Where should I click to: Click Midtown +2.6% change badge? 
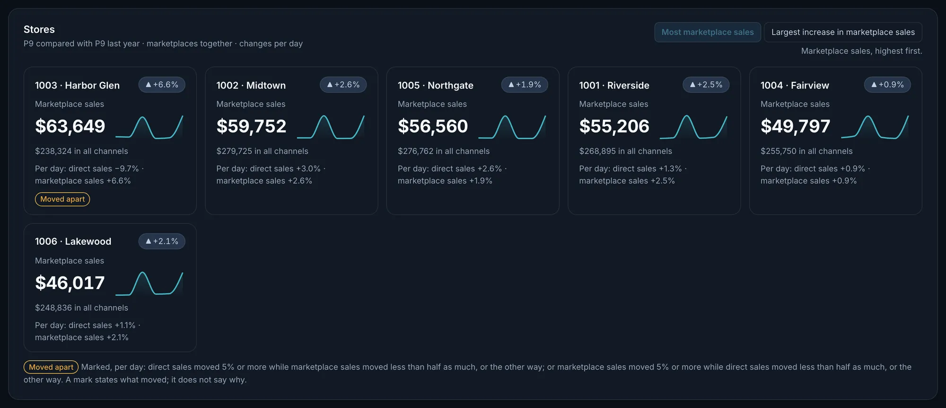tap(343, 85)
